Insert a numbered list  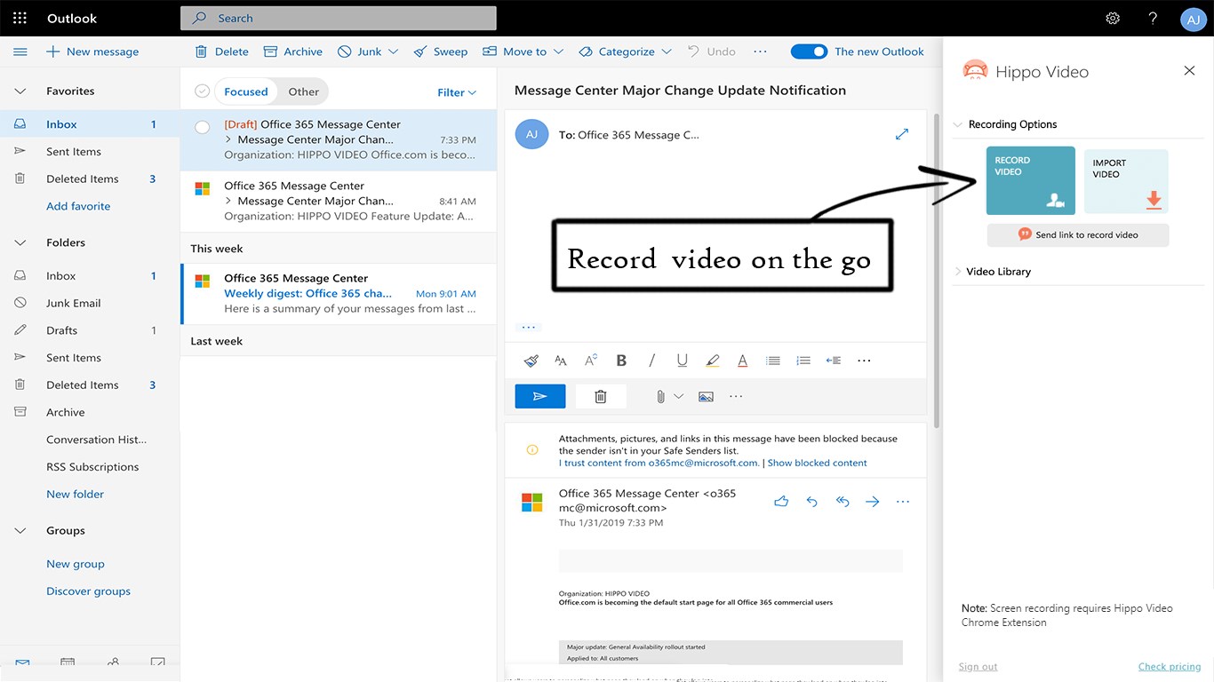coord(803,361)
